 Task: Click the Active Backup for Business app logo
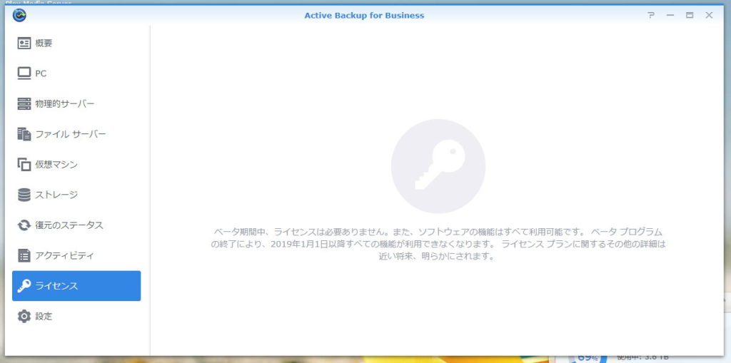click(19, 16)
